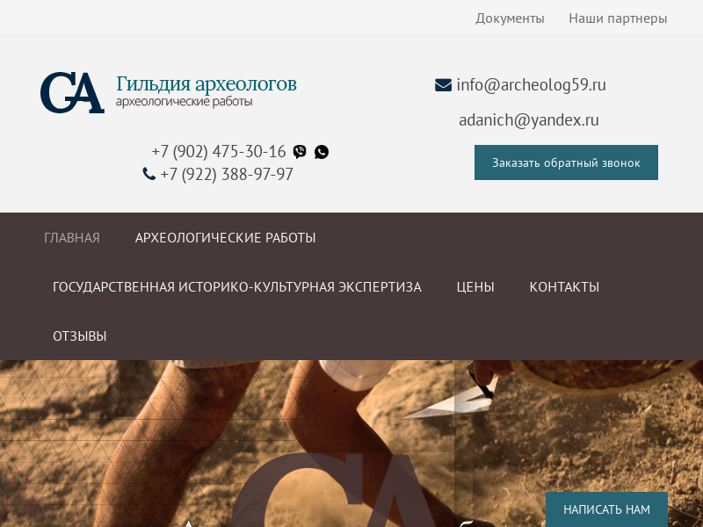Open the Контакты menu item

coord(564,287)
